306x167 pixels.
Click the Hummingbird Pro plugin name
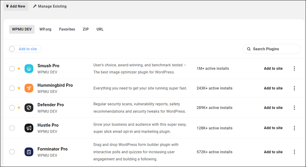point(55,85)
